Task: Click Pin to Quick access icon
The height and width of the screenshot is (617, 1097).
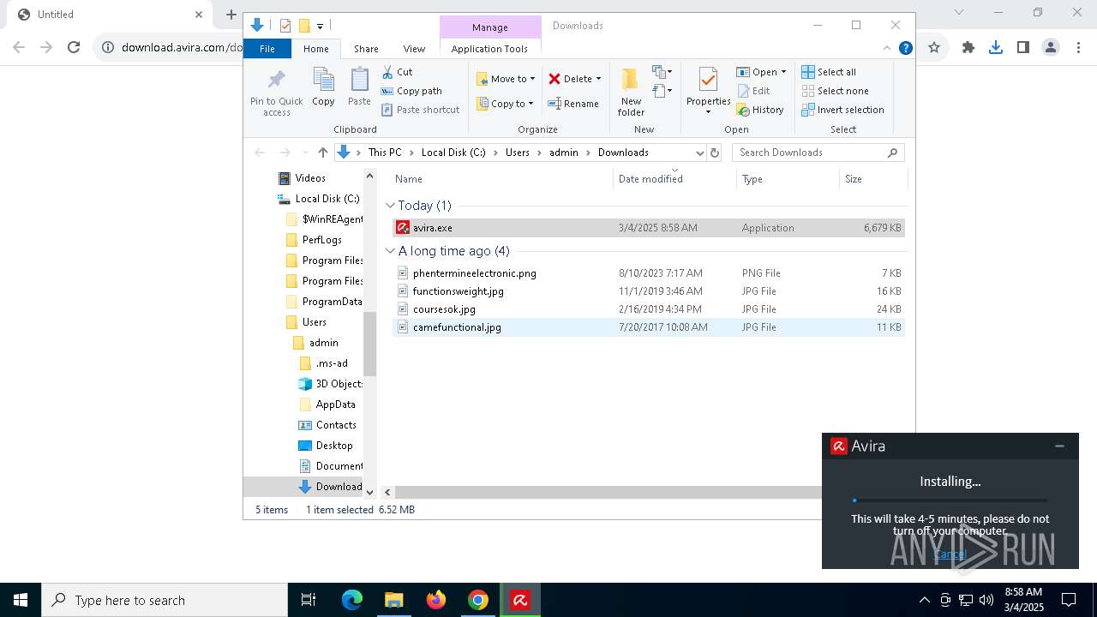Action: pyautogui.click(x=276, y=80)
